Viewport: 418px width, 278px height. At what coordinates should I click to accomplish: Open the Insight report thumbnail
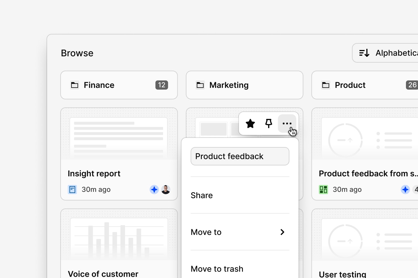point(119,134)
